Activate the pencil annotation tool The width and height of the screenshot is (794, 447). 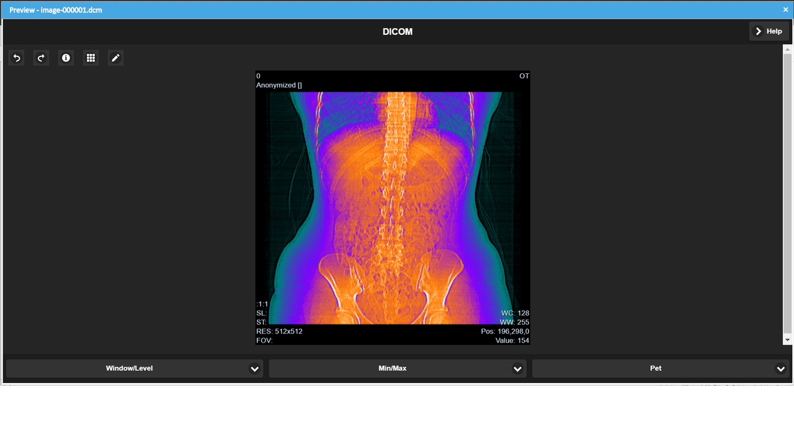(x=115, y=58)
